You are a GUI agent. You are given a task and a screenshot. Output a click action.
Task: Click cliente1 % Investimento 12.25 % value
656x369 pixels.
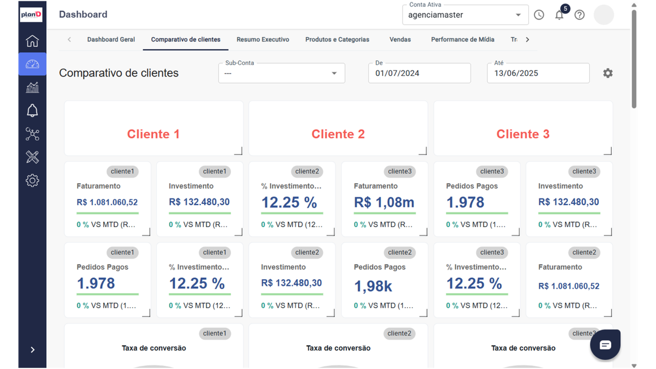point(197,283)
